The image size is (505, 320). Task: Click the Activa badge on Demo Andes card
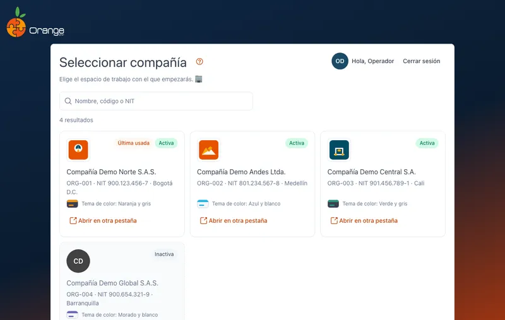click(x=297, y=143)
